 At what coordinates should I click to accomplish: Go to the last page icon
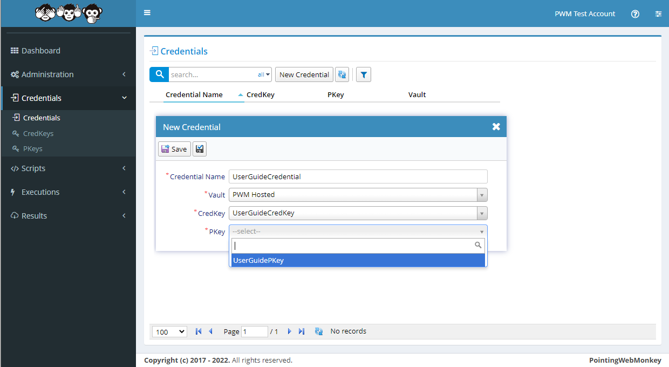click(302, 331)
